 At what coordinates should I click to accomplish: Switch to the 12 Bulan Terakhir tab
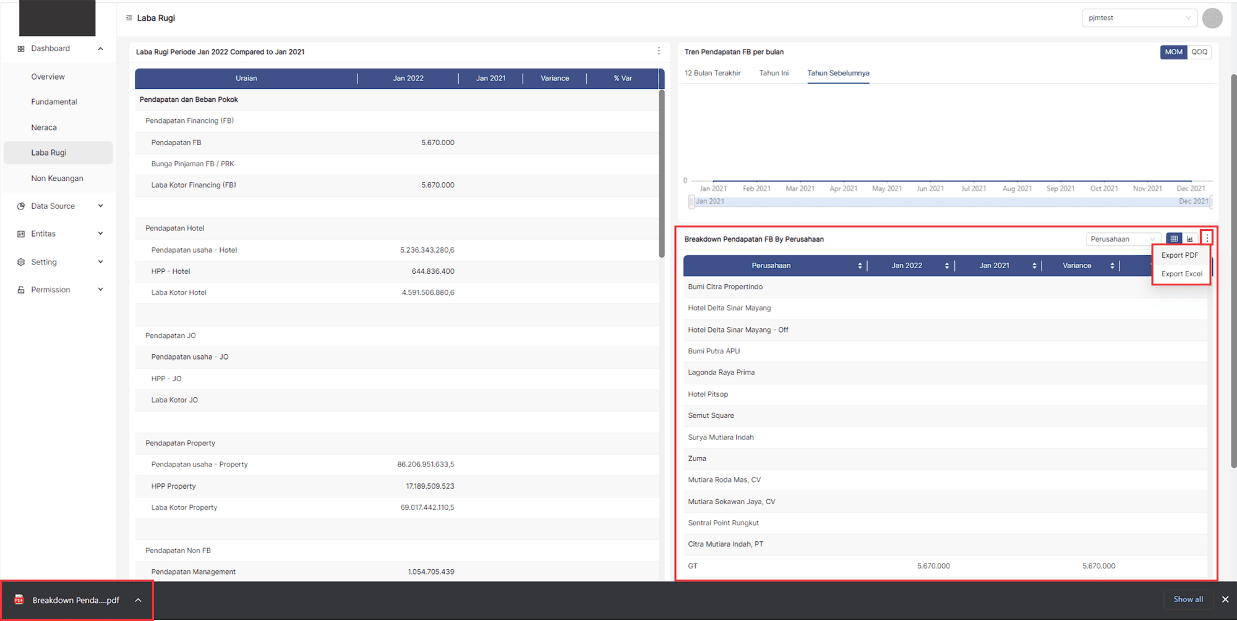click(x=712, y=73)
